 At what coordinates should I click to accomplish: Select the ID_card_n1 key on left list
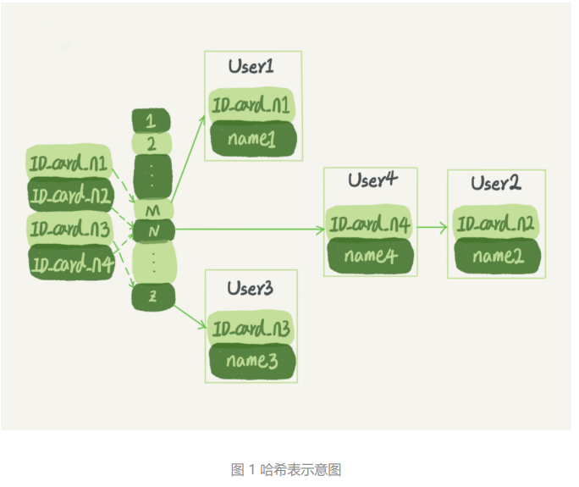pos(69,162)
